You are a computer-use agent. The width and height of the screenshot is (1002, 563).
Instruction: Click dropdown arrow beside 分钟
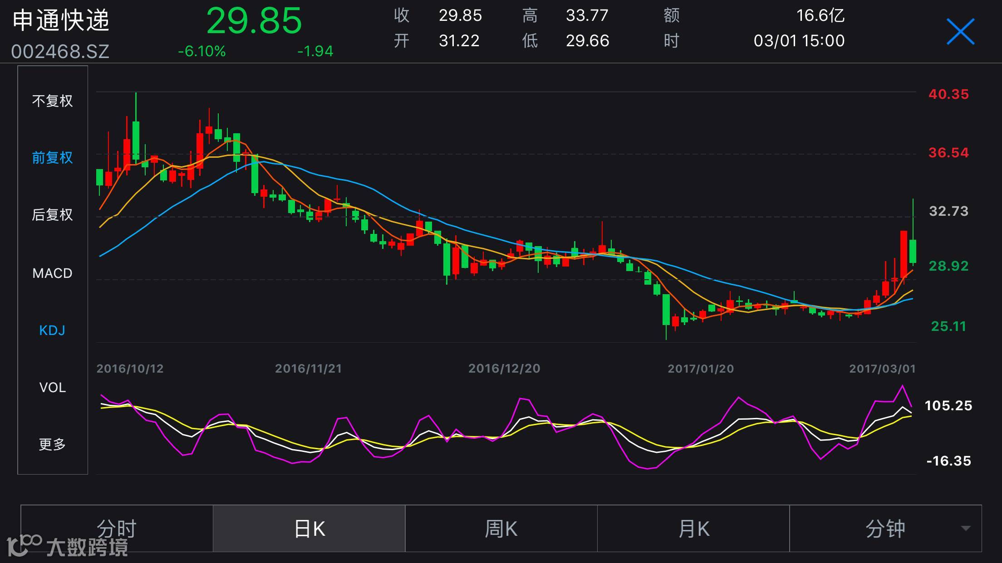pos(966,529)
